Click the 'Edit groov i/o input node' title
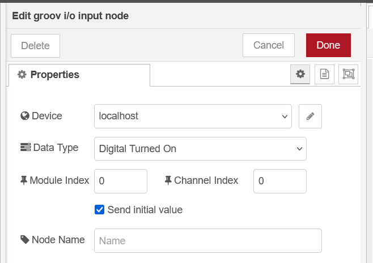Screen dimensions: 373x263 [x=70, y=16]
